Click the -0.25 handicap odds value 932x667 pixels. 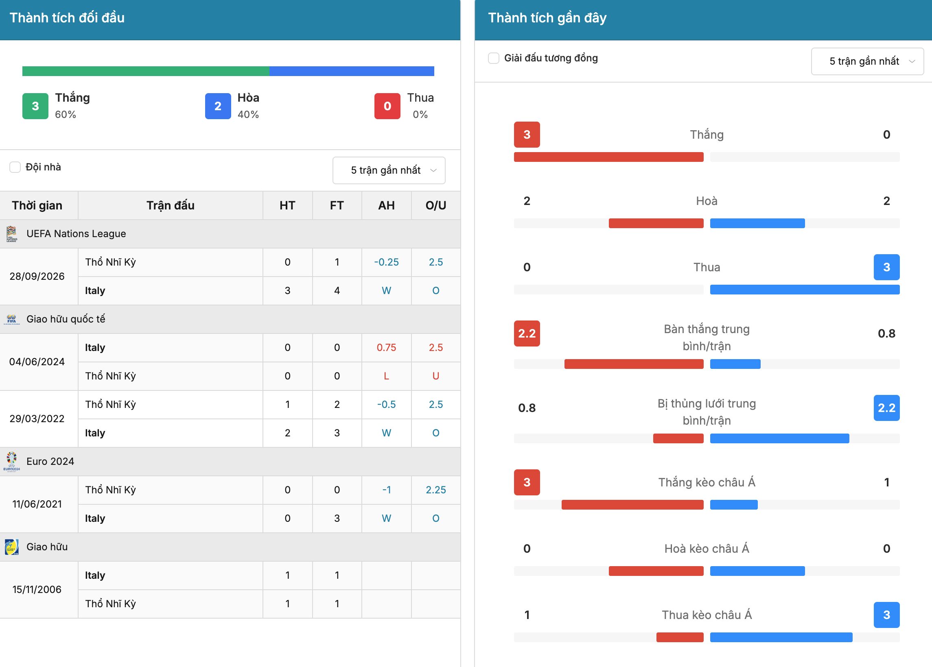tap(386, 262)
